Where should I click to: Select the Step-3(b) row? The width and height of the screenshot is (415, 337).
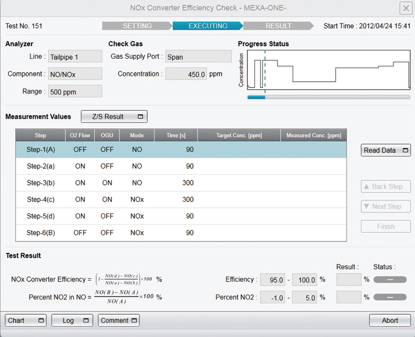[x=181, y=183]
